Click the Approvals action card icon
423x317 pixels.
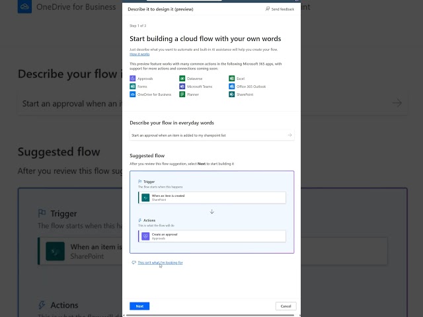click(145, 236)
